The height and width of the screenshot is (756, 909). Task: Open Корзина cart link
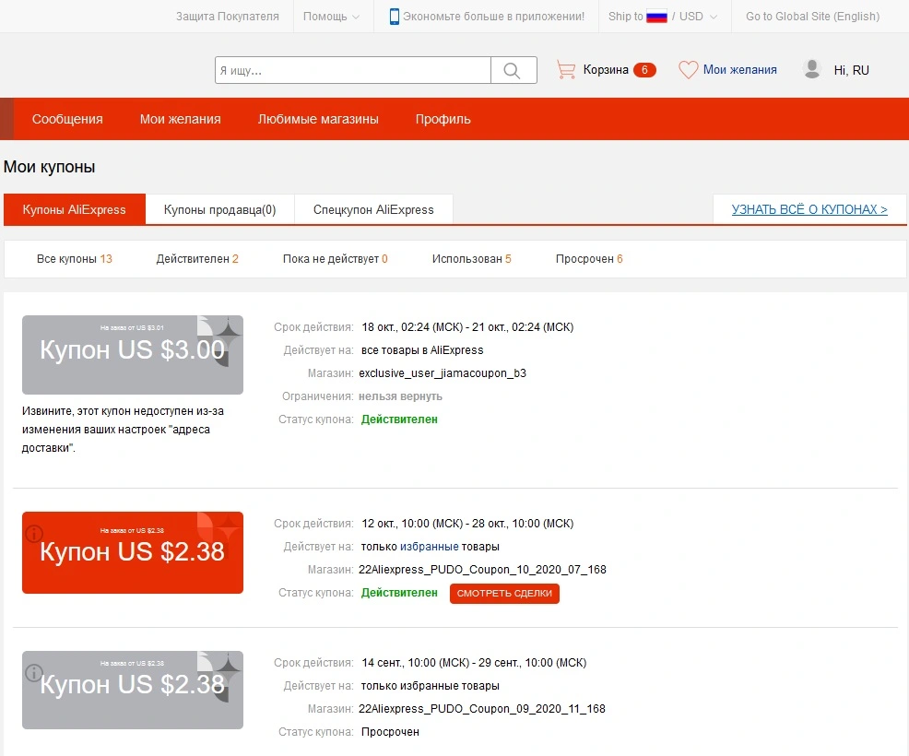tap(606, 69)
